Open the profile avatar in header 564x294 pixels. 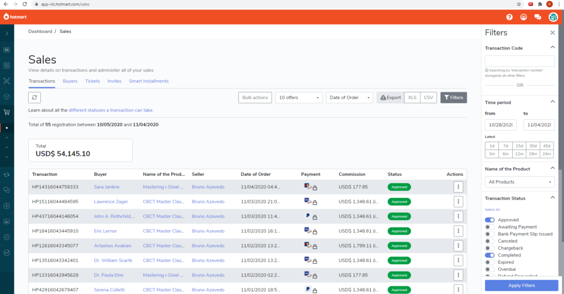pos(553,17)
